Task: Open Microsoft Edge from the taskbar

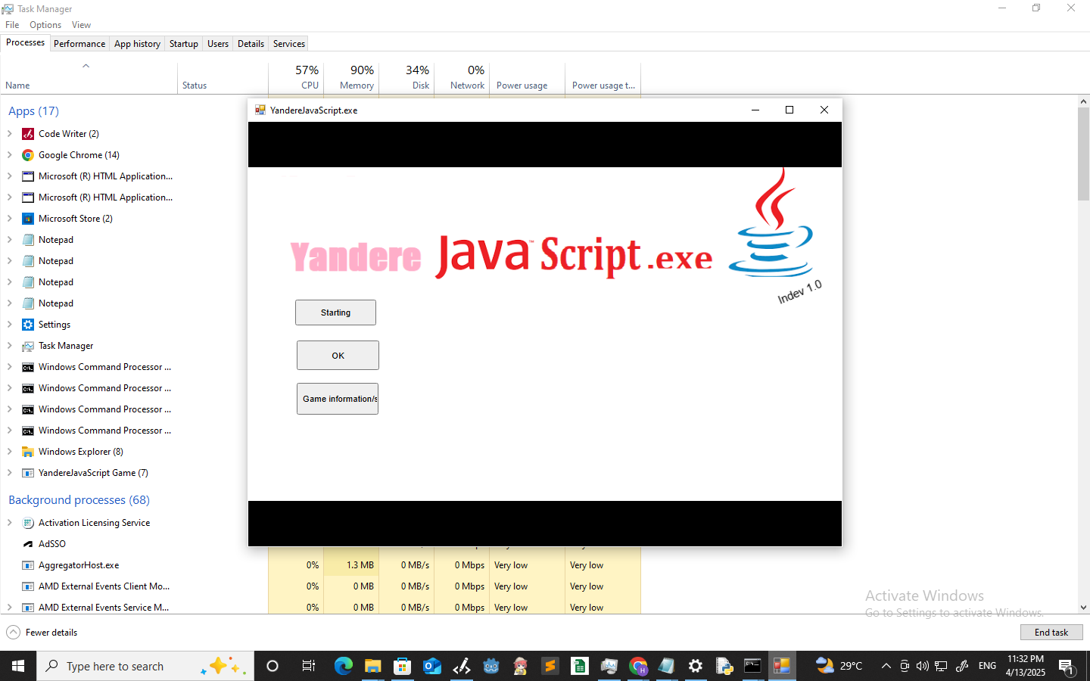Action: point(344,666)
